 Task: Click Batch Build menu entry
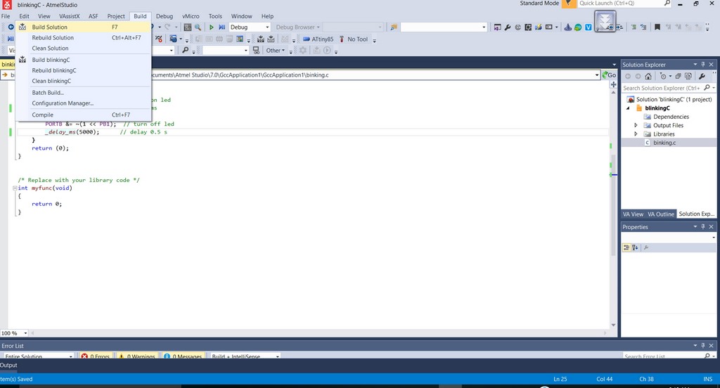(x=83, y=93)
